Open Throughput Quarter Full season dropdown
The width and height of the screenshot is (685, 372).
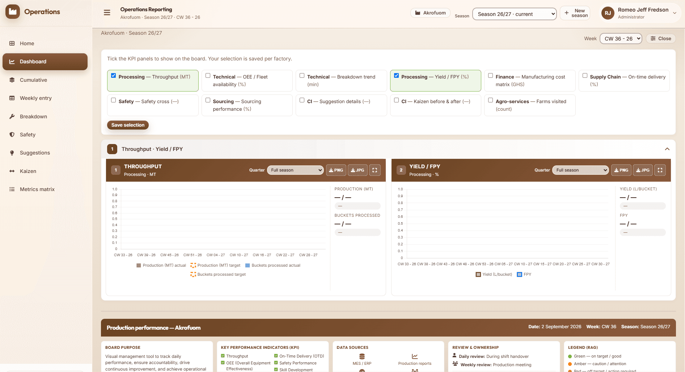click(x=295, y=170)
